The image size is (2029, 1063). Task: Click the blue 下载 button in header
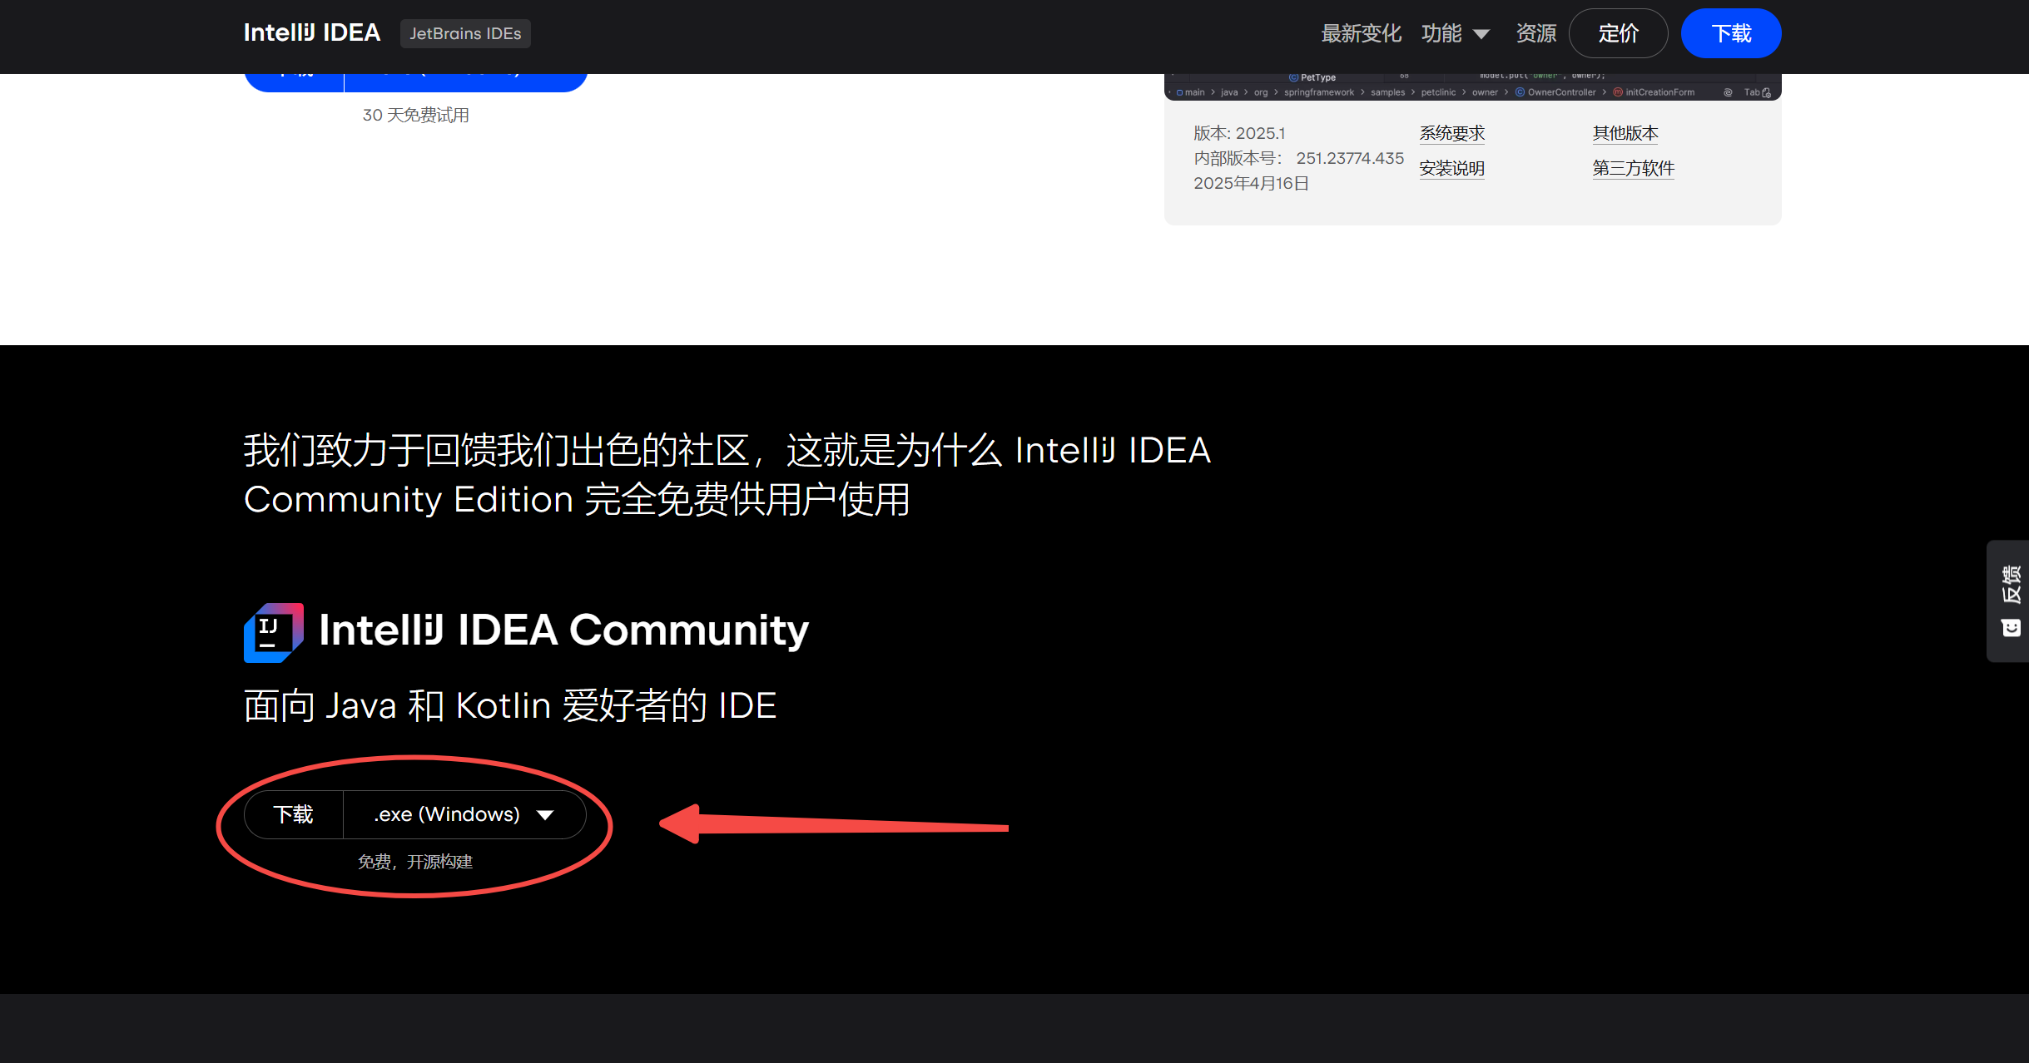pyautogui.click(x=1731, y=33)
